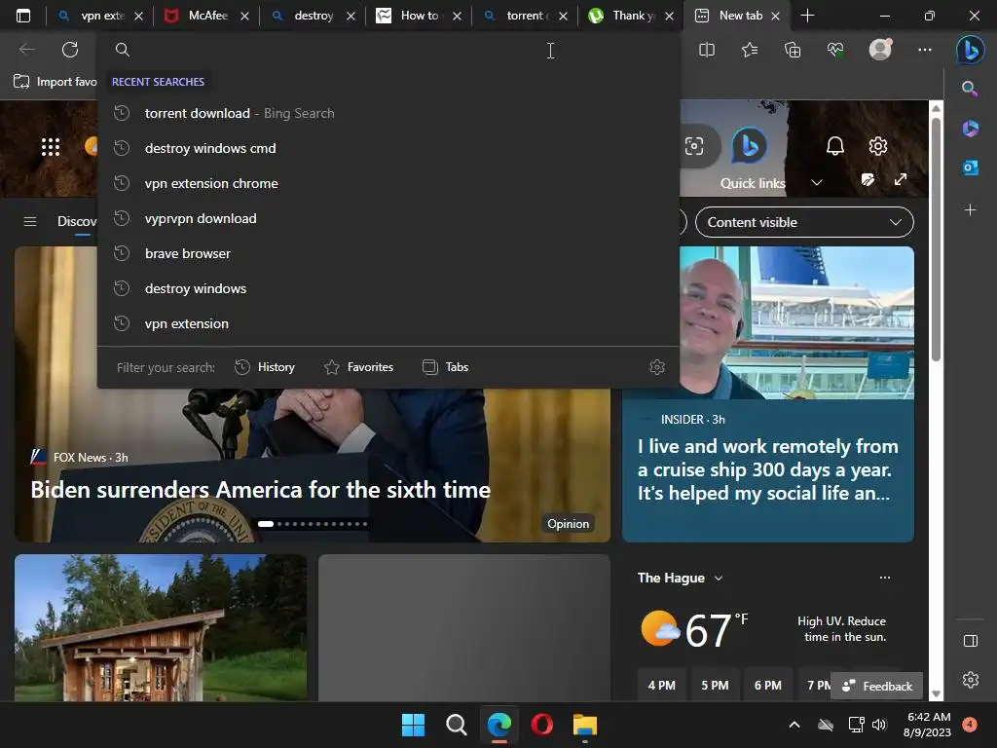The height and width of the screenshot is (748, 997).
Task: Filter search by Tabs
Action: point(445,367)
